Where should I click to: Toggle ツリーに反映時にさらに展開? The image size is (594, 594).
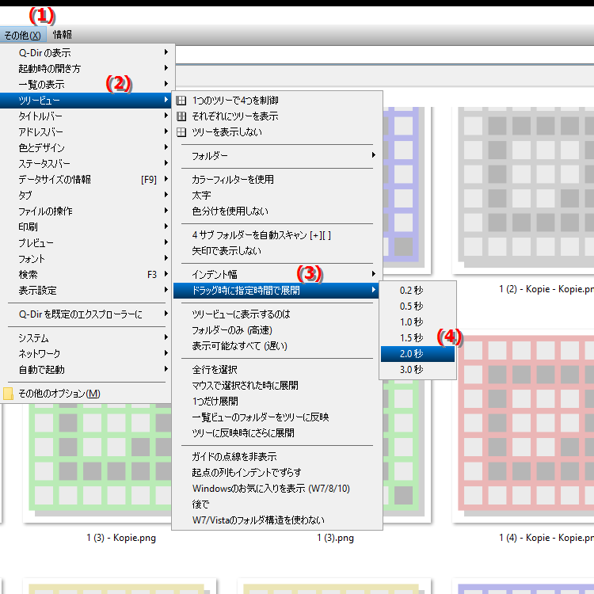tap(277, 433)
